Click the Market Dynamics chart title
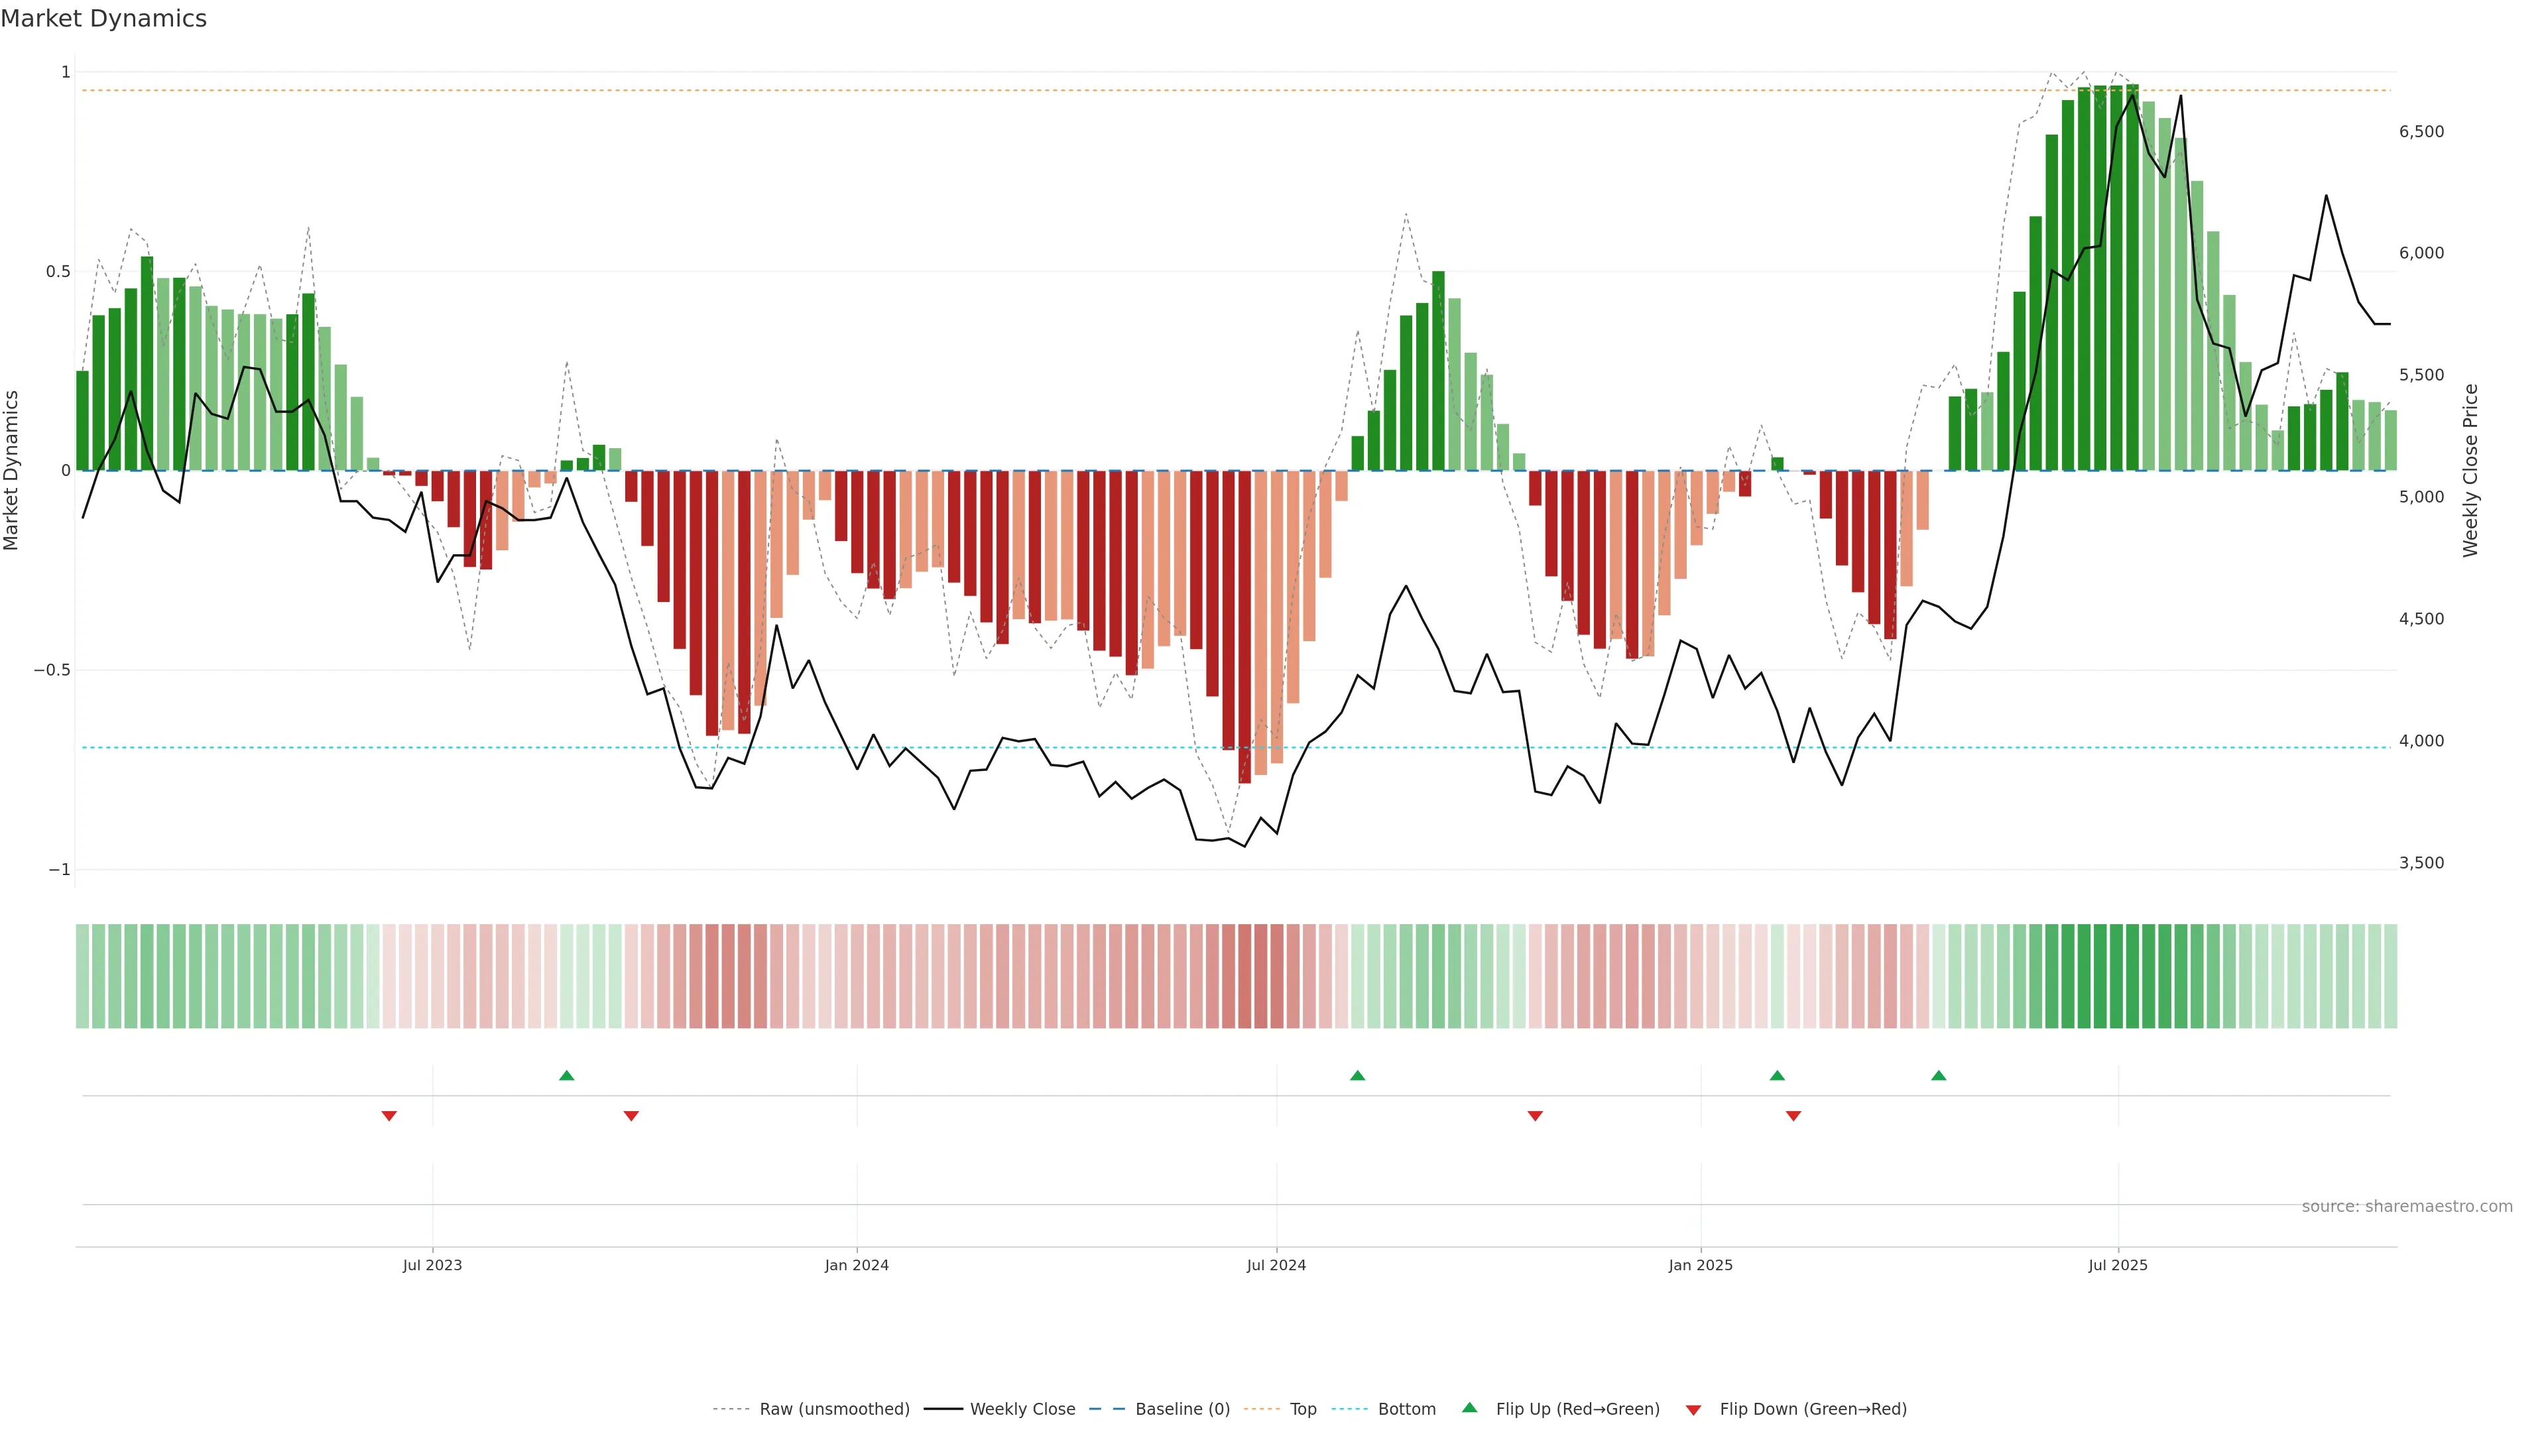The width and height of the screenshot is (2546, 1432). coord(104,19)
